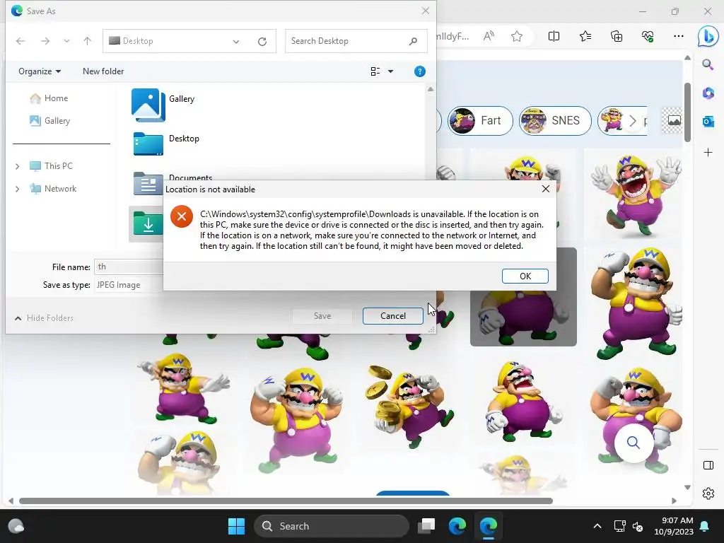The height and width of the screenshot is (543, 724).
Task: Open the Bing Chat sidebar button
Action: [x=708, y=36]
